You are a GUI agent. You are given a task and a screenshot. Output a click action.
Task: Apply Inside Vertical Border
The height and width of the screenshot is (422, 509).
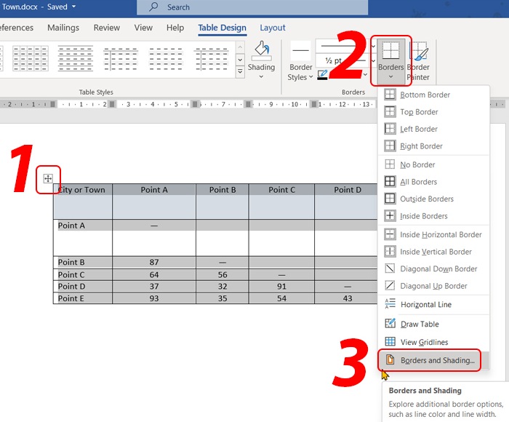point(433,252)
